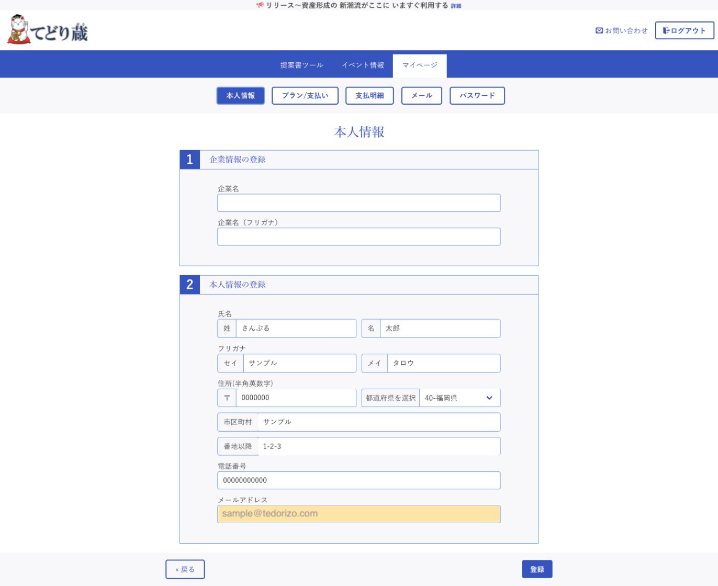Open the イベント情報 tab
The height and width of the screenshot is (586, 718).
tap(363, 65)
